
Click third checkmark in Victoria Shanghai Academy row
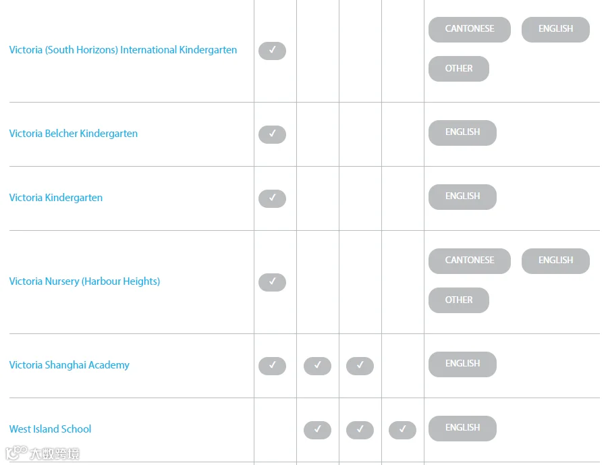(360, 366)
